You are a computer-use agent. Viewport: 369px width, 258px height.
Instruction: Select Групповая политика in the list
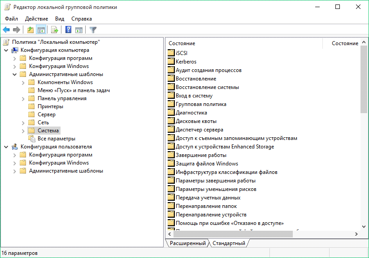(x=200, y=104)
